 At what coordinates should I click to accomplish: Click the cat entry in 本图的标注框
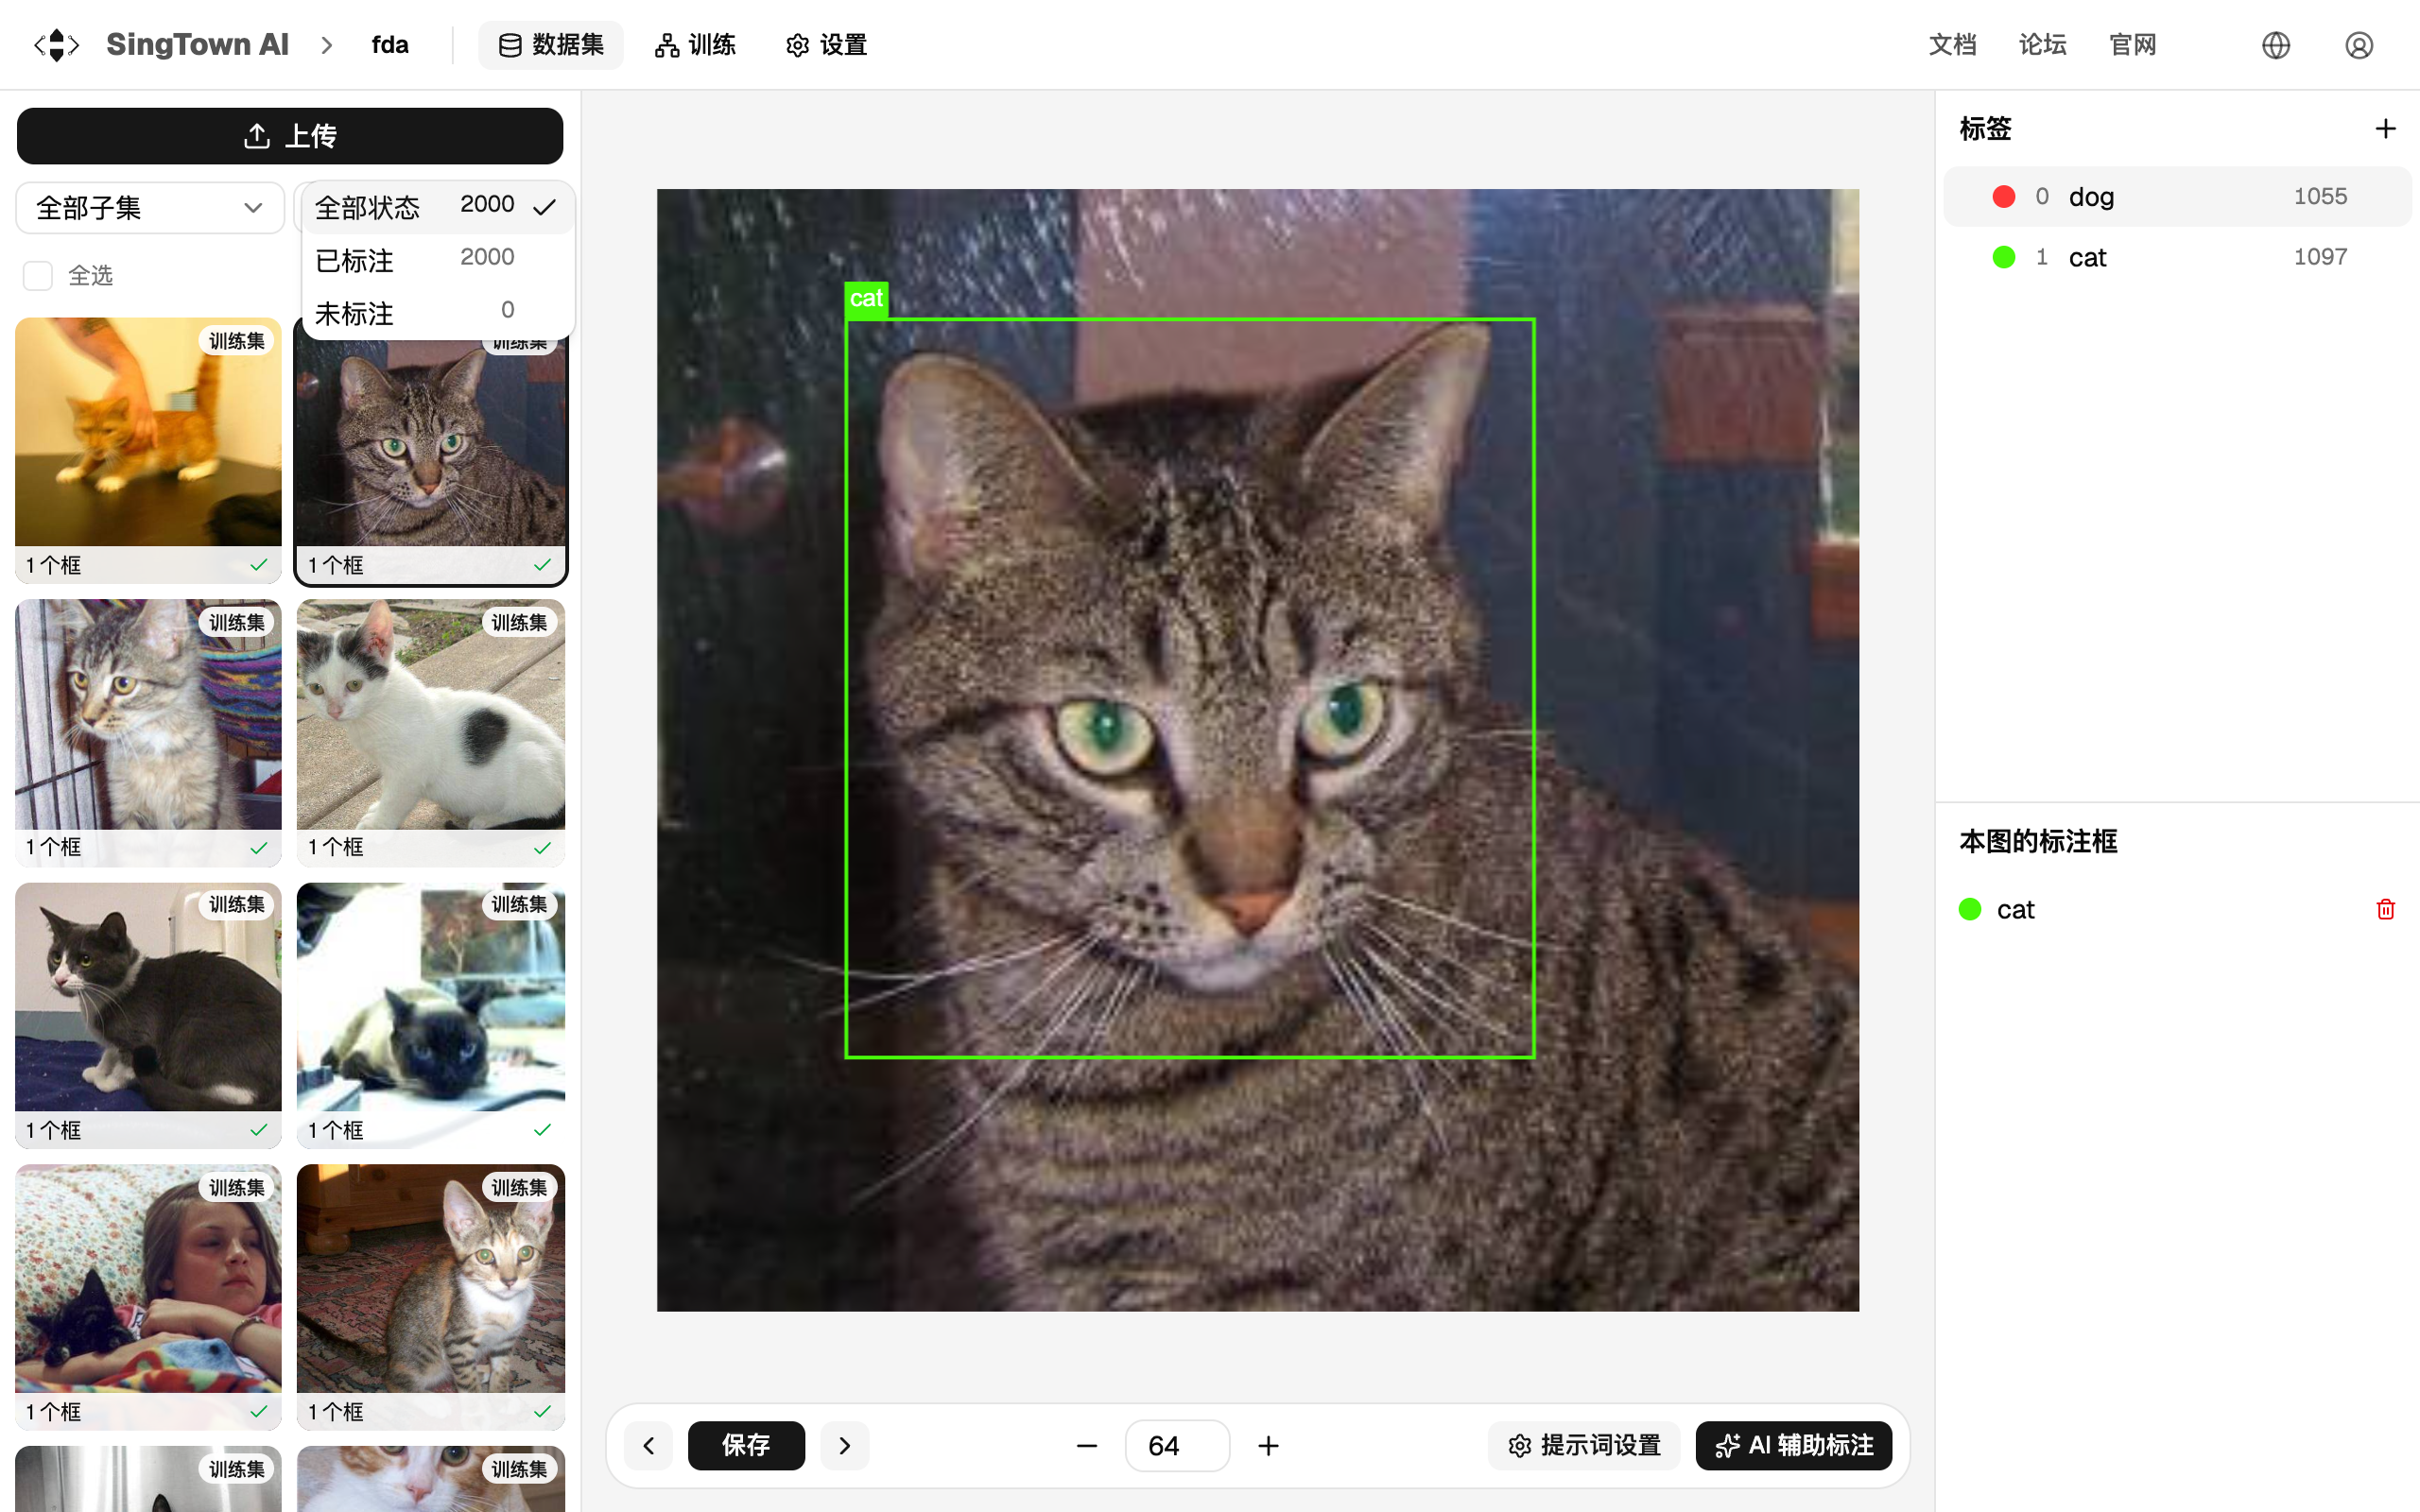2177,909
